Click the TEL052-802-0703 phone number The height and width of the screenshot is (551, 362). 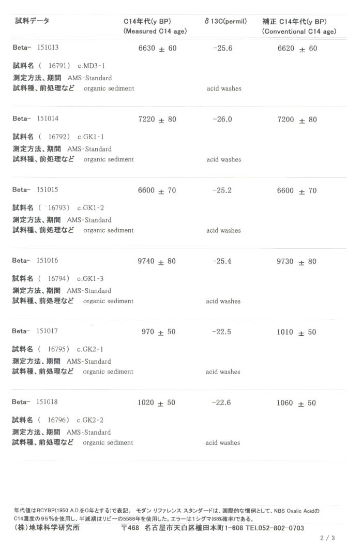(275, 528)
